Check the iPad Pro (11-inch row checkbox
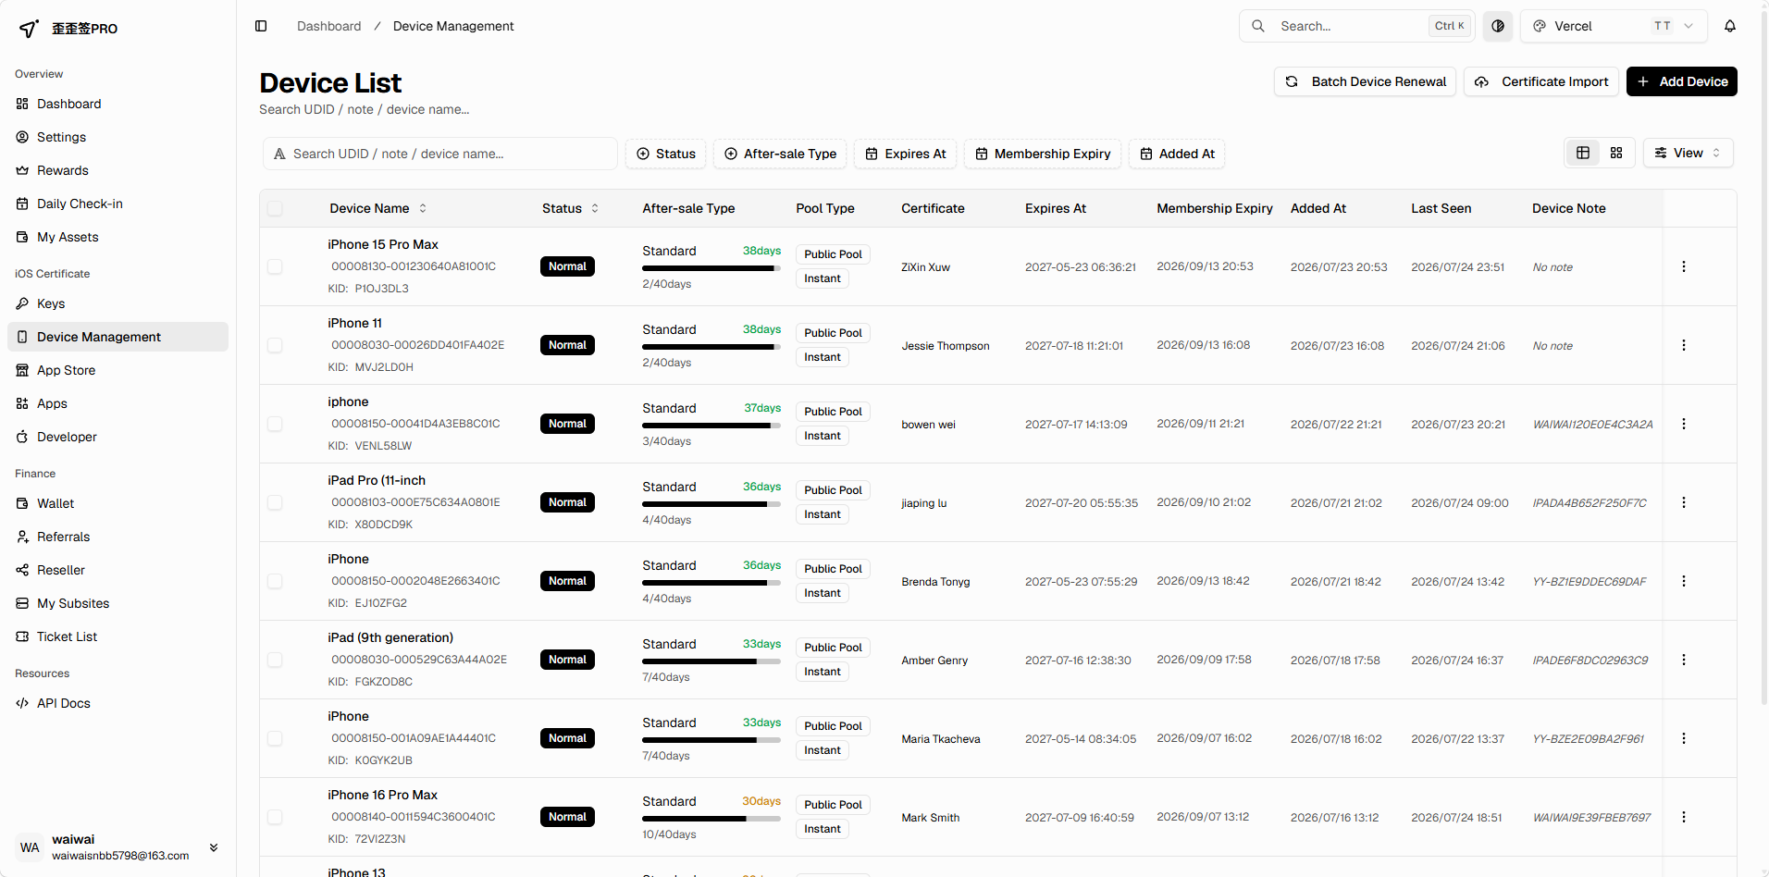Viewport: 1769px width, 877px height. 275,502
